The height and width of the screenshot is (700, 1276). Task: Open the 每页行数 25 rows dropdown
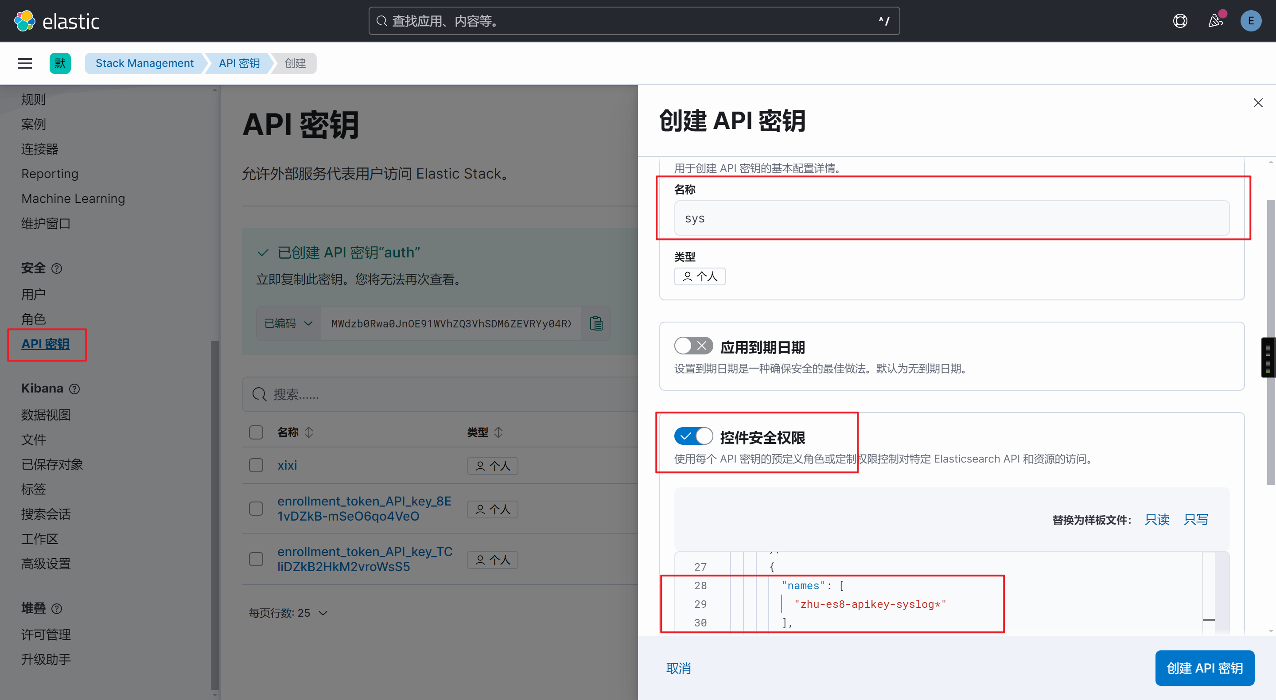[288, 613]
